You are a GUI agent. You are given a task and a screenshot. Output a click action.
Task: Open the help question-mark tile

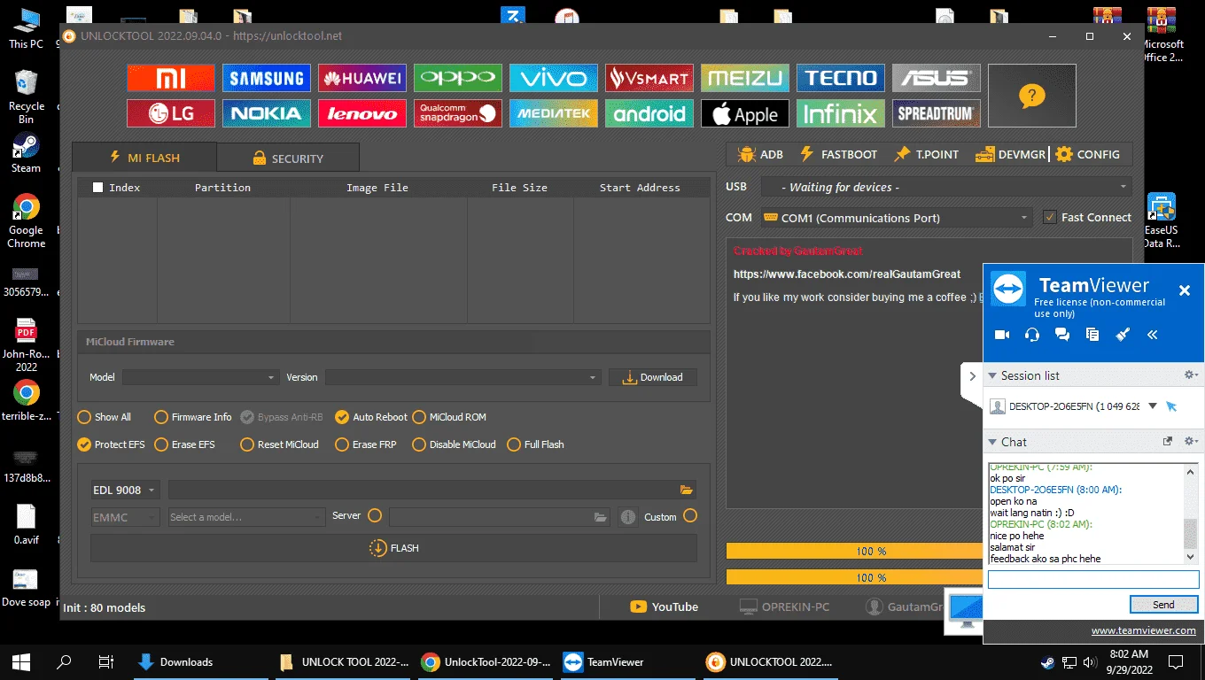(1031, 96)
